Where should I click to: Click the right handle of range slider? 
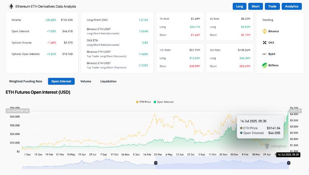(x=288, y=163)
